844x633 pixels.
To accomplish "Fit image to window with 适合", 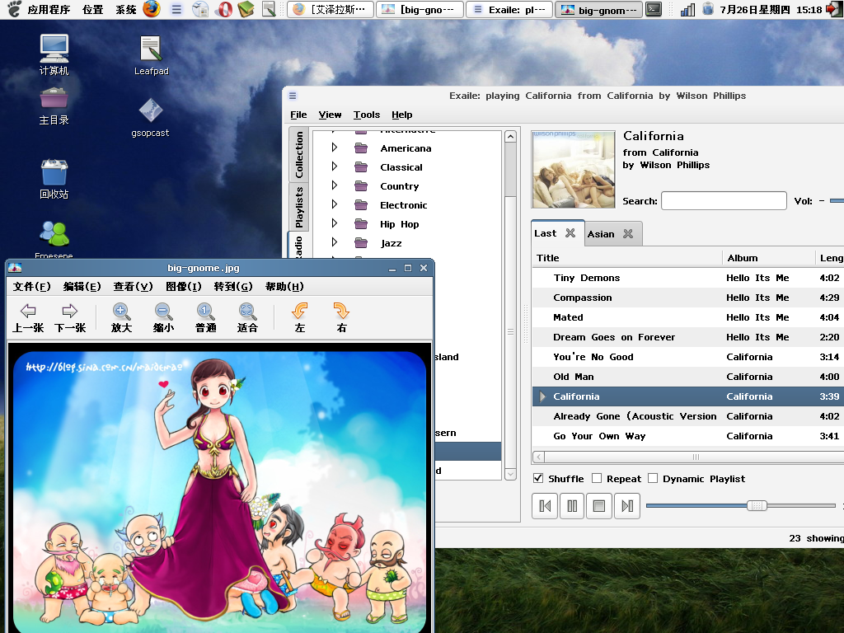I will [x=247, y=317].
